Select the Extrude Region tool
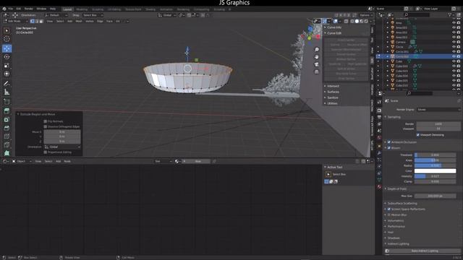 click(x=7, y=110)
